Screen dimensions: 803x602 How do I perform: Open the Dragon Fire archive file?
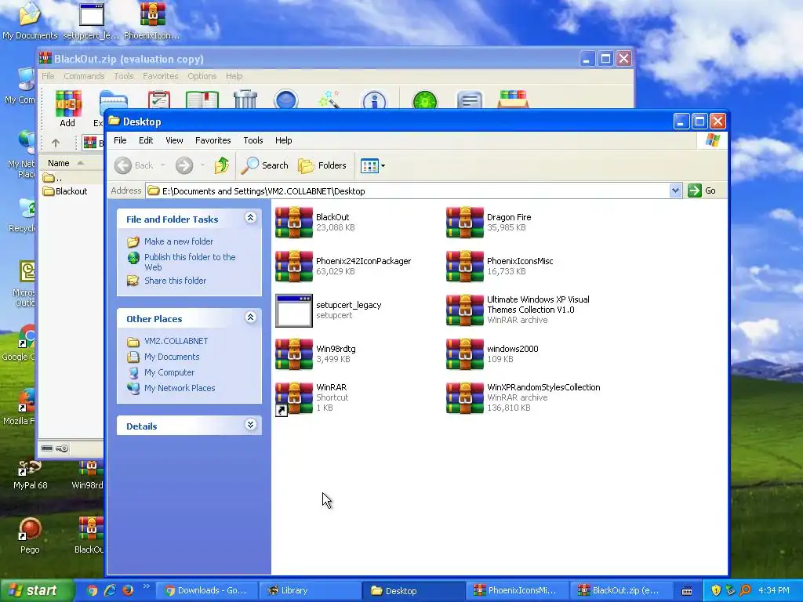[465, 223]
